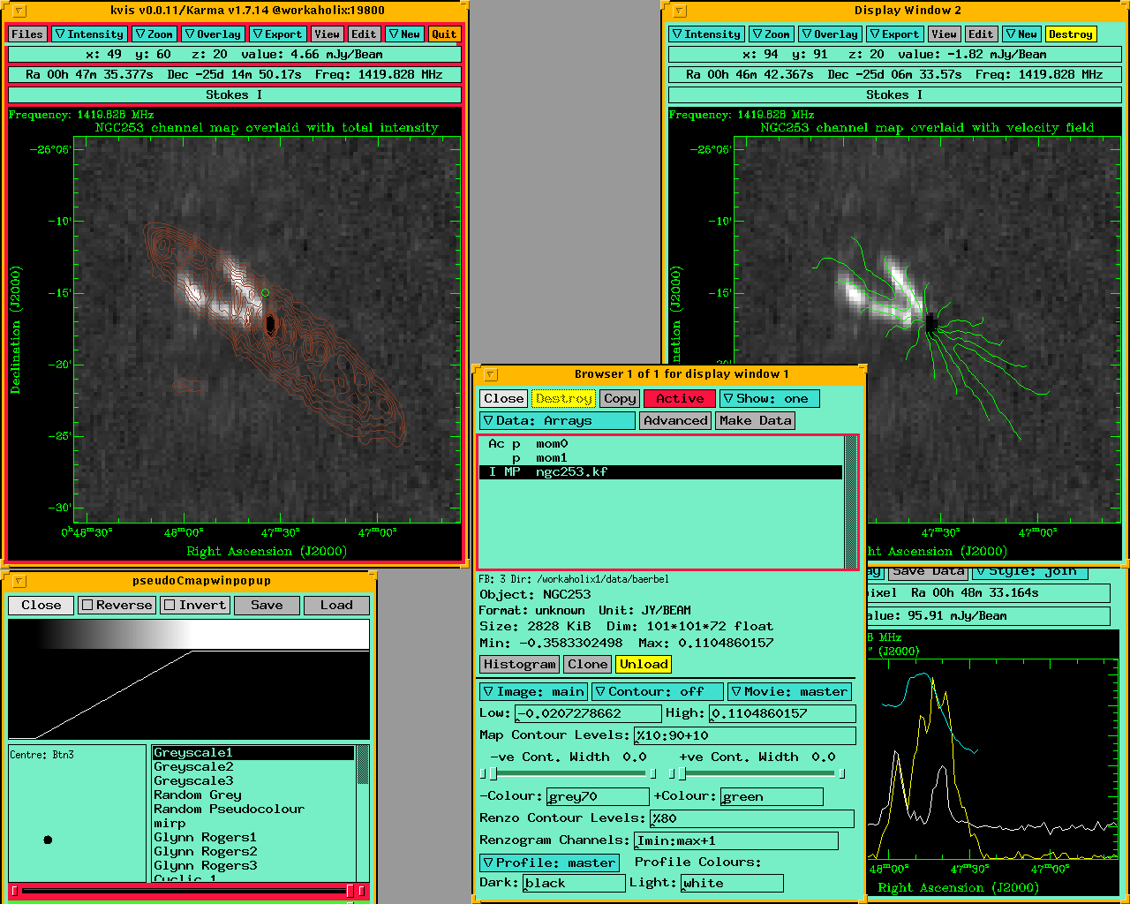Expand the Data: Arrays dropdown

(x=557, y=421)
